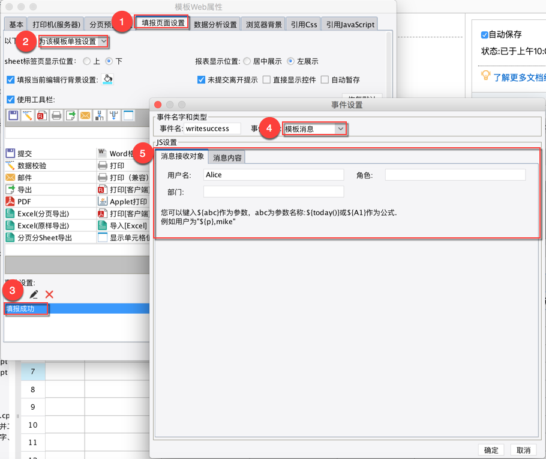Switch to the 消息内容 tab

click(227, 157)
